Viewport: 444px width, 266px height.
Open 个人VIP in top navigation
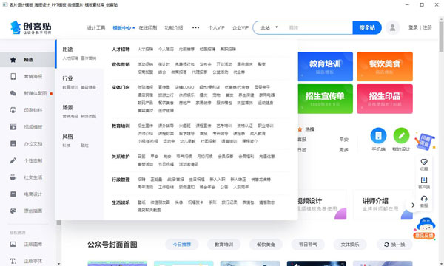click(x=216, y=27)
